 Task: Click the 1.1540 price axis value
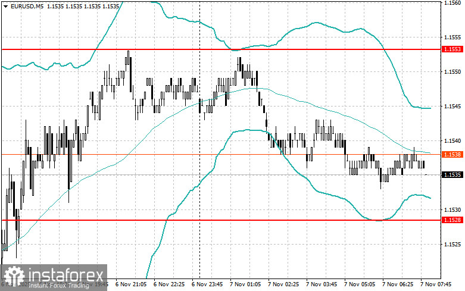click(x=452, y=141)
